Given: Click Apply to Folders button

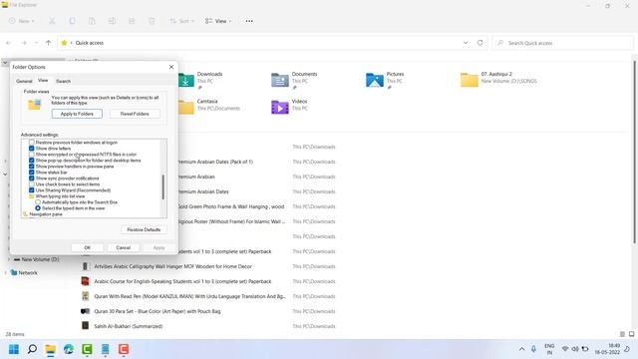Looking at the screenshot, I should pos(77,114).
